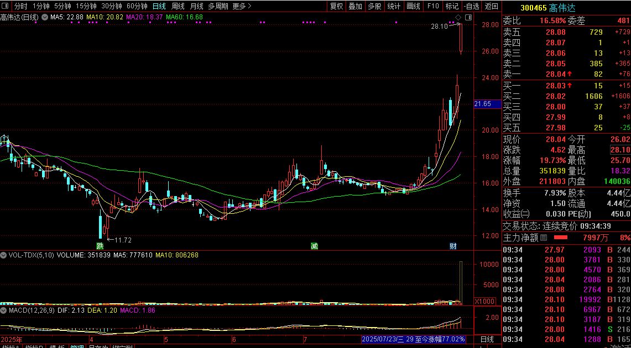Click the 财 marker icon below the chart
The height and width of the screenshot is (348, 631).
(x=453, y=246)
